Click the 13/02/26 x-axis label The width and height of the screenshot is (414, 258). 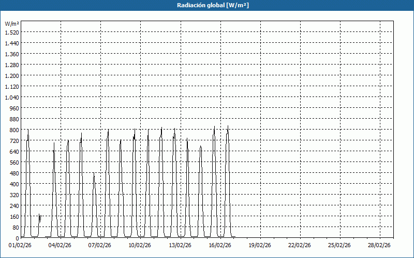[180, 246]
